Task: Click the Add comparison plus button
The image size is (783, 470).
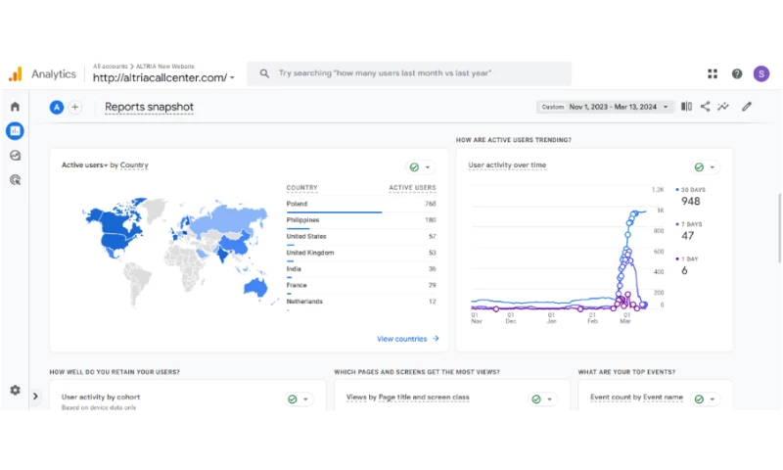Action: [x=75, y=107]
